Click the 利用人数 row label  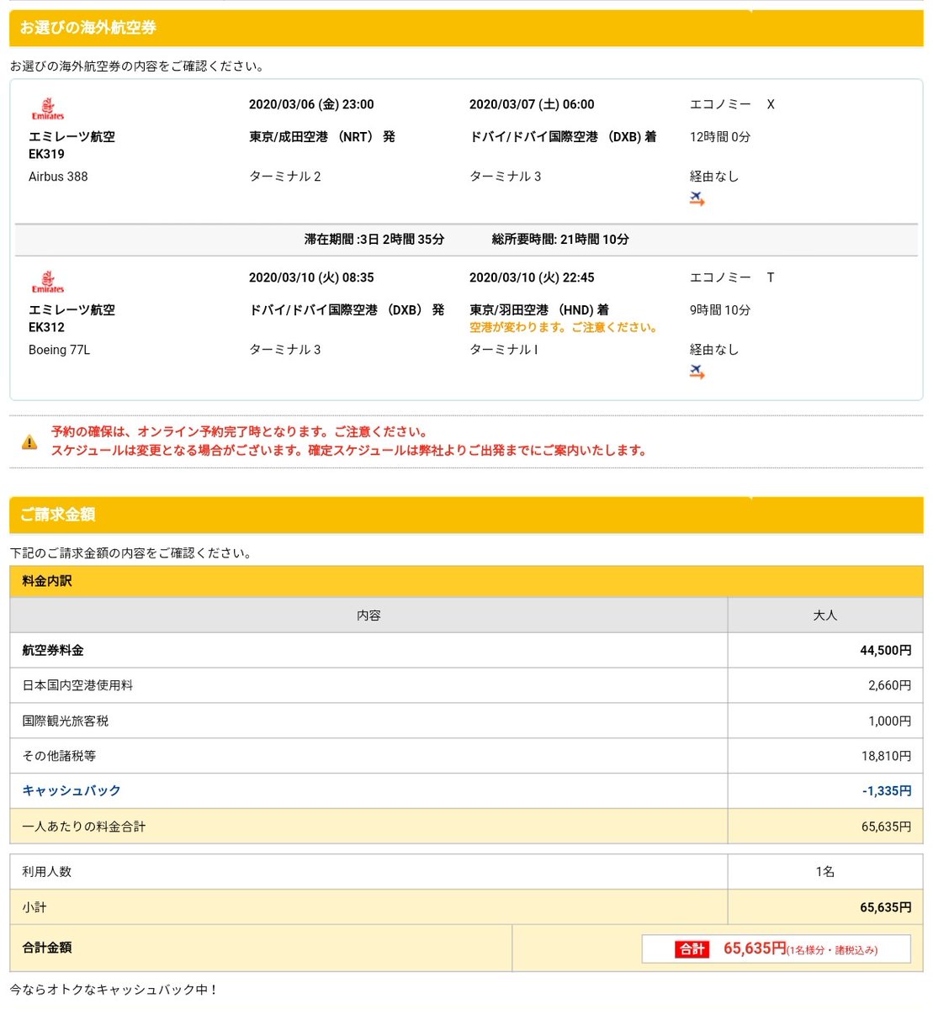(x=47, y=872)
